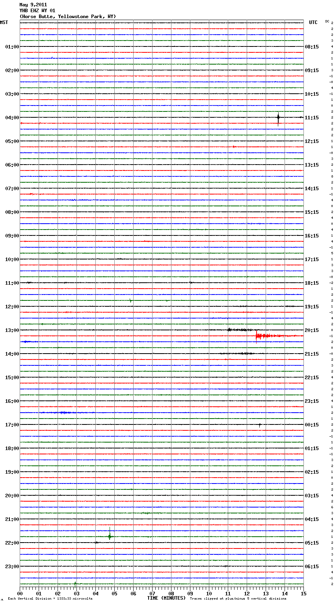
Task: Select the MST time label "10:00"
Action: tap(12, 259)
